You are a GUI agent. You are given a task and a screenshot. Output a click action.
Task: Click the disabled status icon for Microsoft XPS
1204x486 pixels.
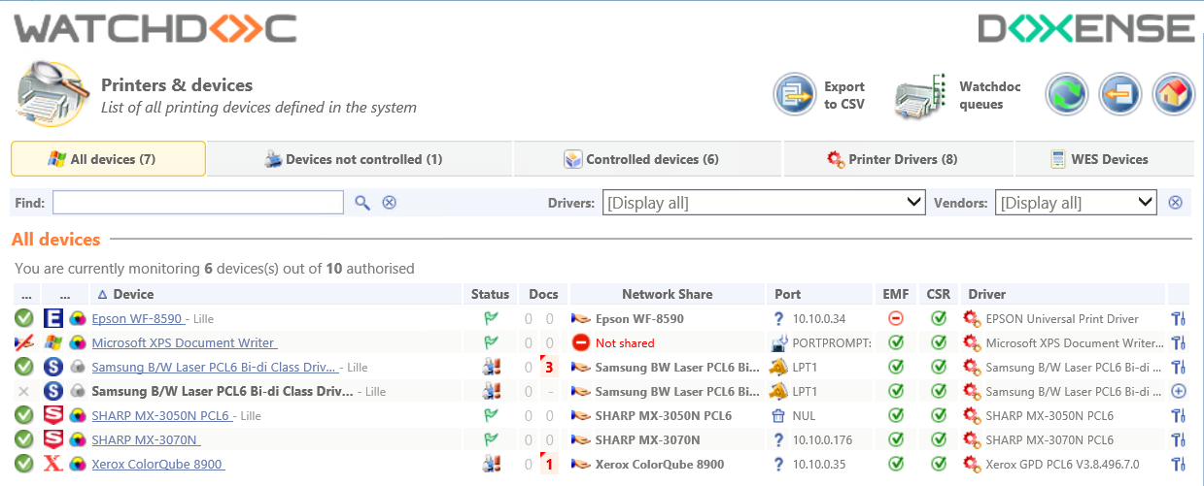pos(24,342)
